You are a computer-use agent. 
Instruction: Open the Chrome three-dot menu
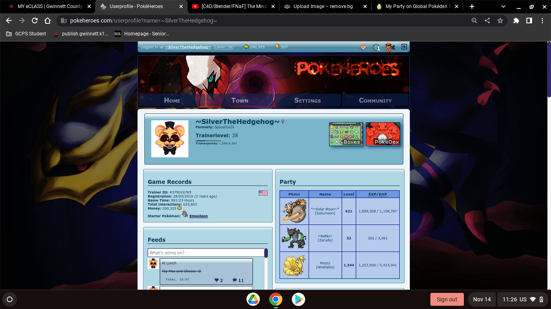[x=542, y=21]
